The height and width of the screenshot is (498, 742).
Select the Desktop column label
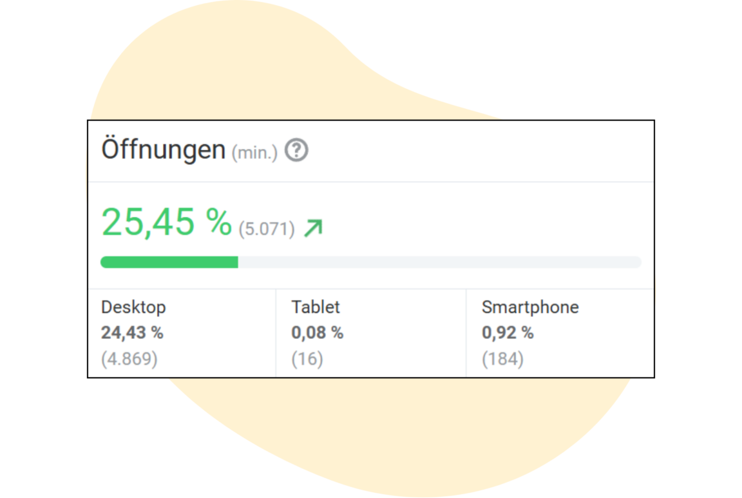pos(133,307)
